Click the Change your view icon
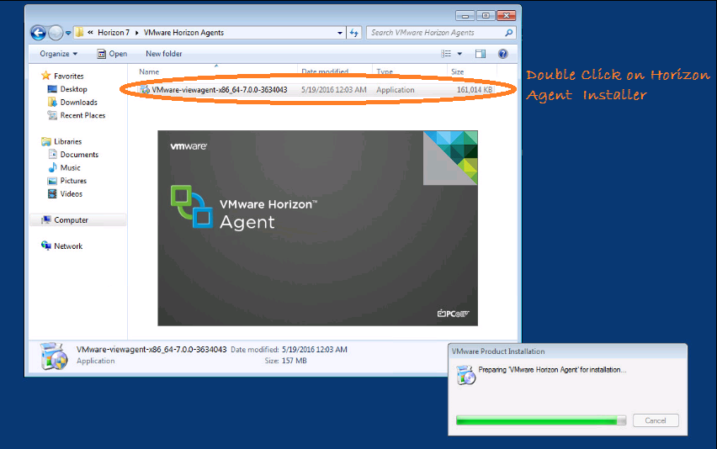The width and height of the screenshot is (717, 449). (446, 54)
